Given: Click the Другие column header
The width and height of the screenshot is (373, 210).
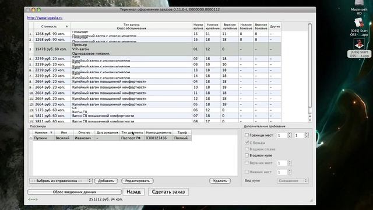Looking at the screenshot, I should (275, 26).
